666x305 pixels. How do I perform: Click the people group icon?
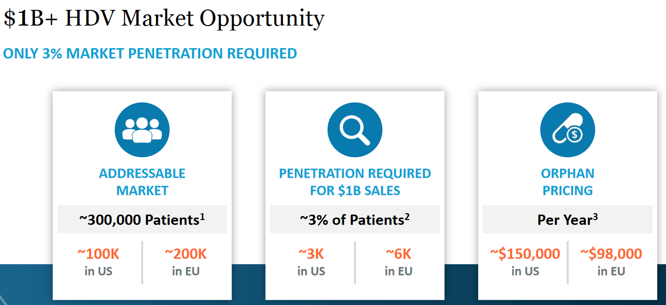[x=142, y=130]
